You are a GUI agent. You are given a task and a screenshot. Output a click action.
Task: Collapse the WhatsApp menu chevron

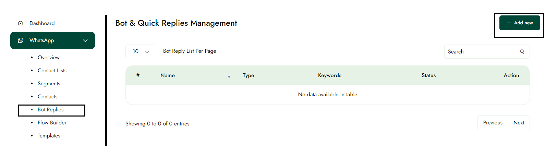[x=85, y=41]
